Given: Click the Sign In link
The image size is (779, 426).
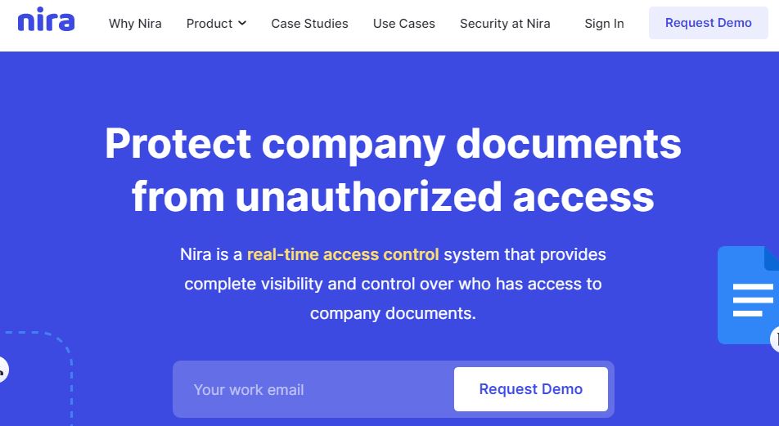Looking at the screenshot, I should click(x=604, y=24).
